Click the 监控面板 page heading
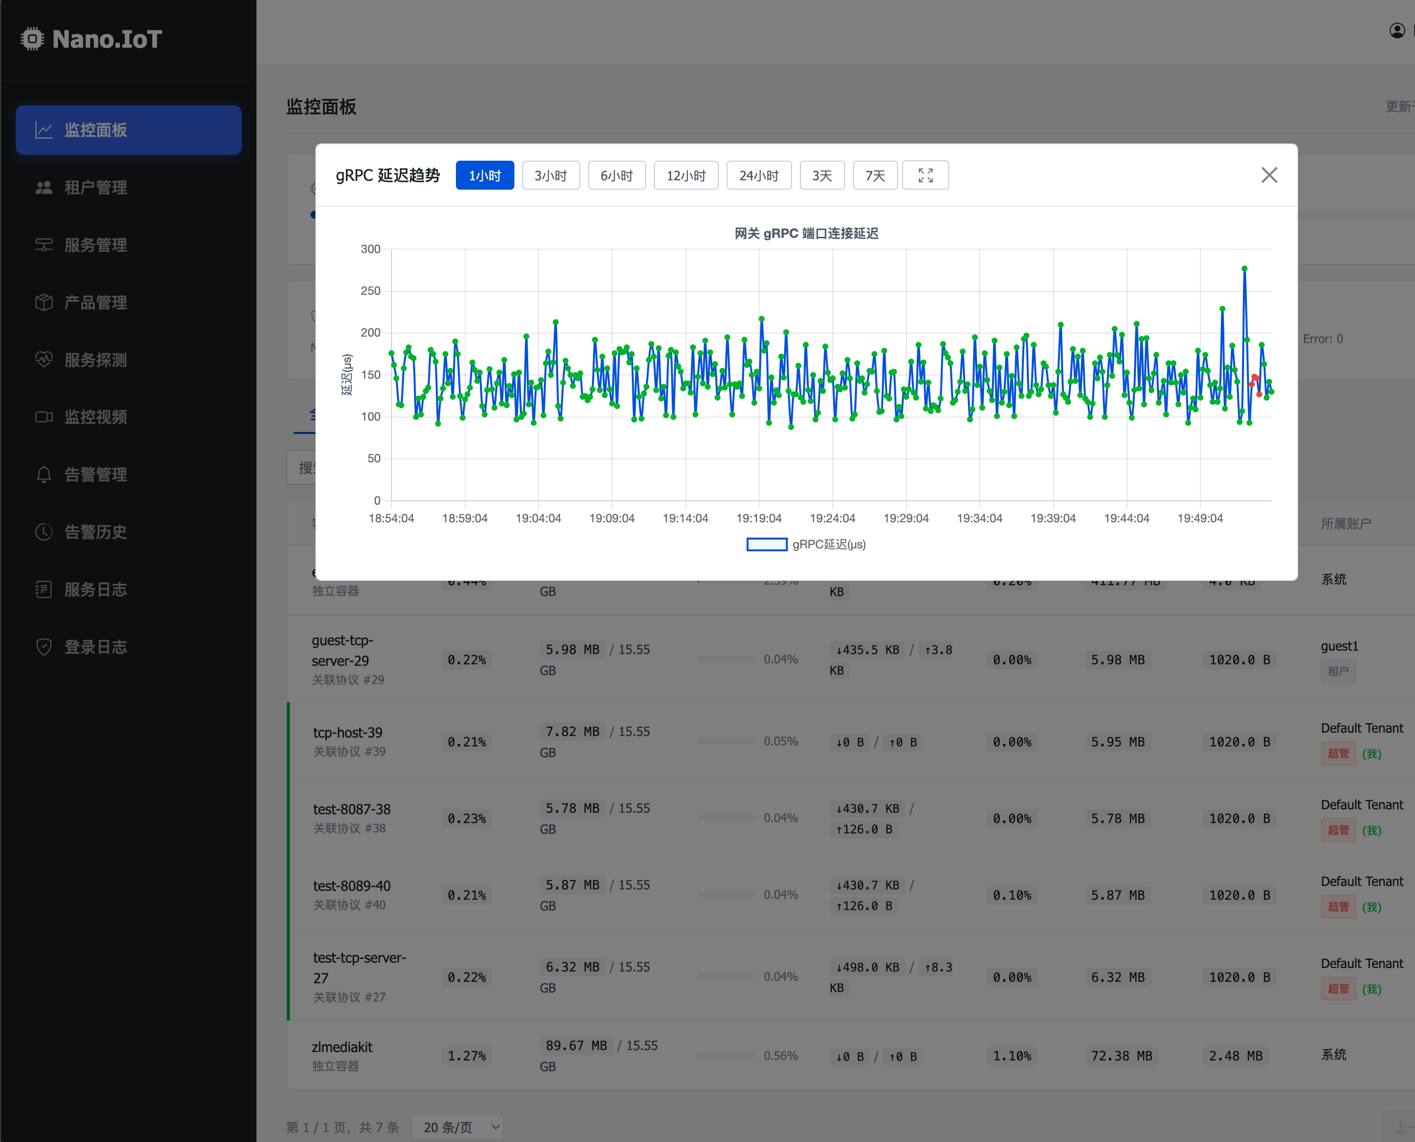 tap(321, 107)
